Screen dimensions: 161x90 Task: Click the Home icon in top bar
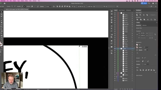pos(5,3)
